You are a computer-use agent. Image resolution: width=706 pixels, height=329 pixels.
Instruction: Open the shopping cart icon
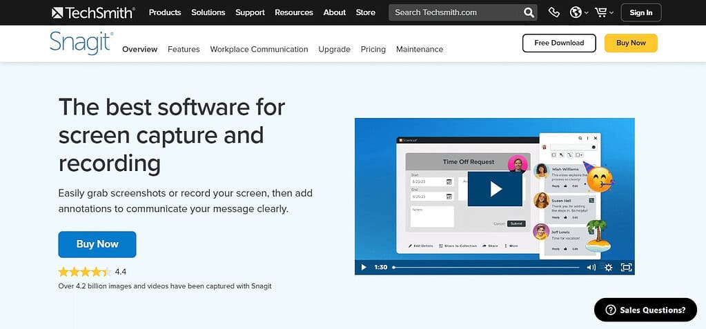coord(600,12)
